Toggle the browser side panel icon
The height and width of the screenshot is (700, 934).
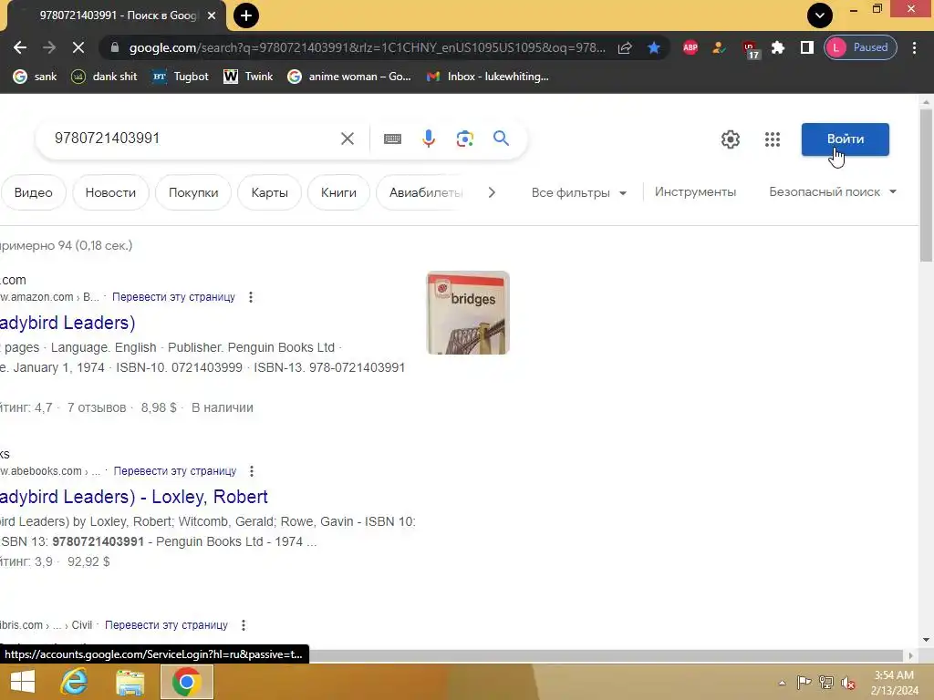tap(806, 47)
